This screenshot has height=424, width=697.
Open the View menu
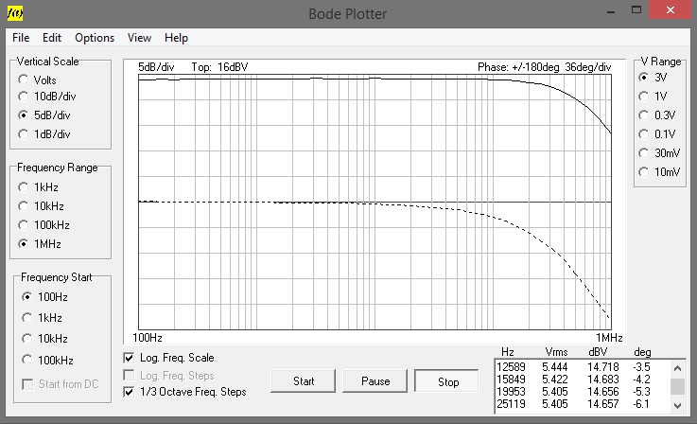139,38
